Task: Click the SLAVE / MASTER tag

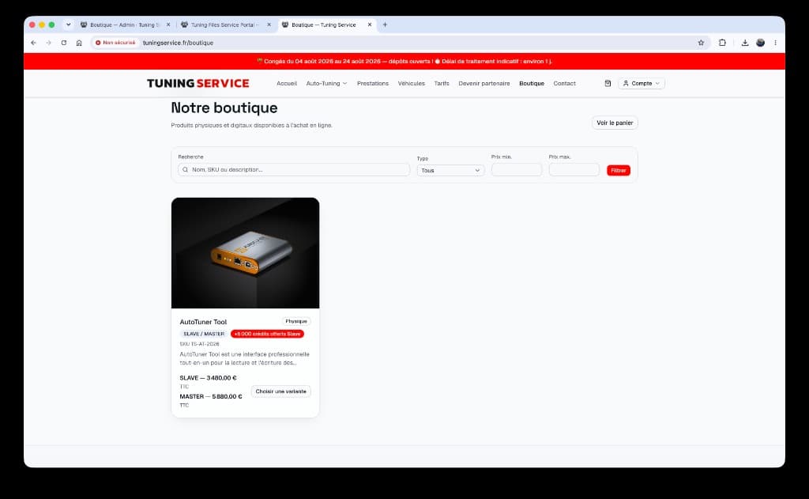Action: 204,334
